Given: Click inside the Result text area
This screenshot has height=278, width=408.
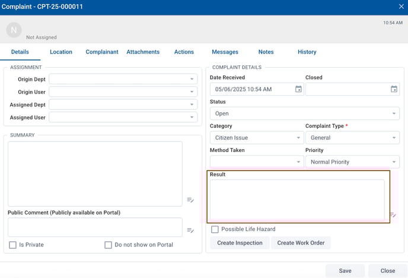Looking at the screenshot, I should point(297,200).
